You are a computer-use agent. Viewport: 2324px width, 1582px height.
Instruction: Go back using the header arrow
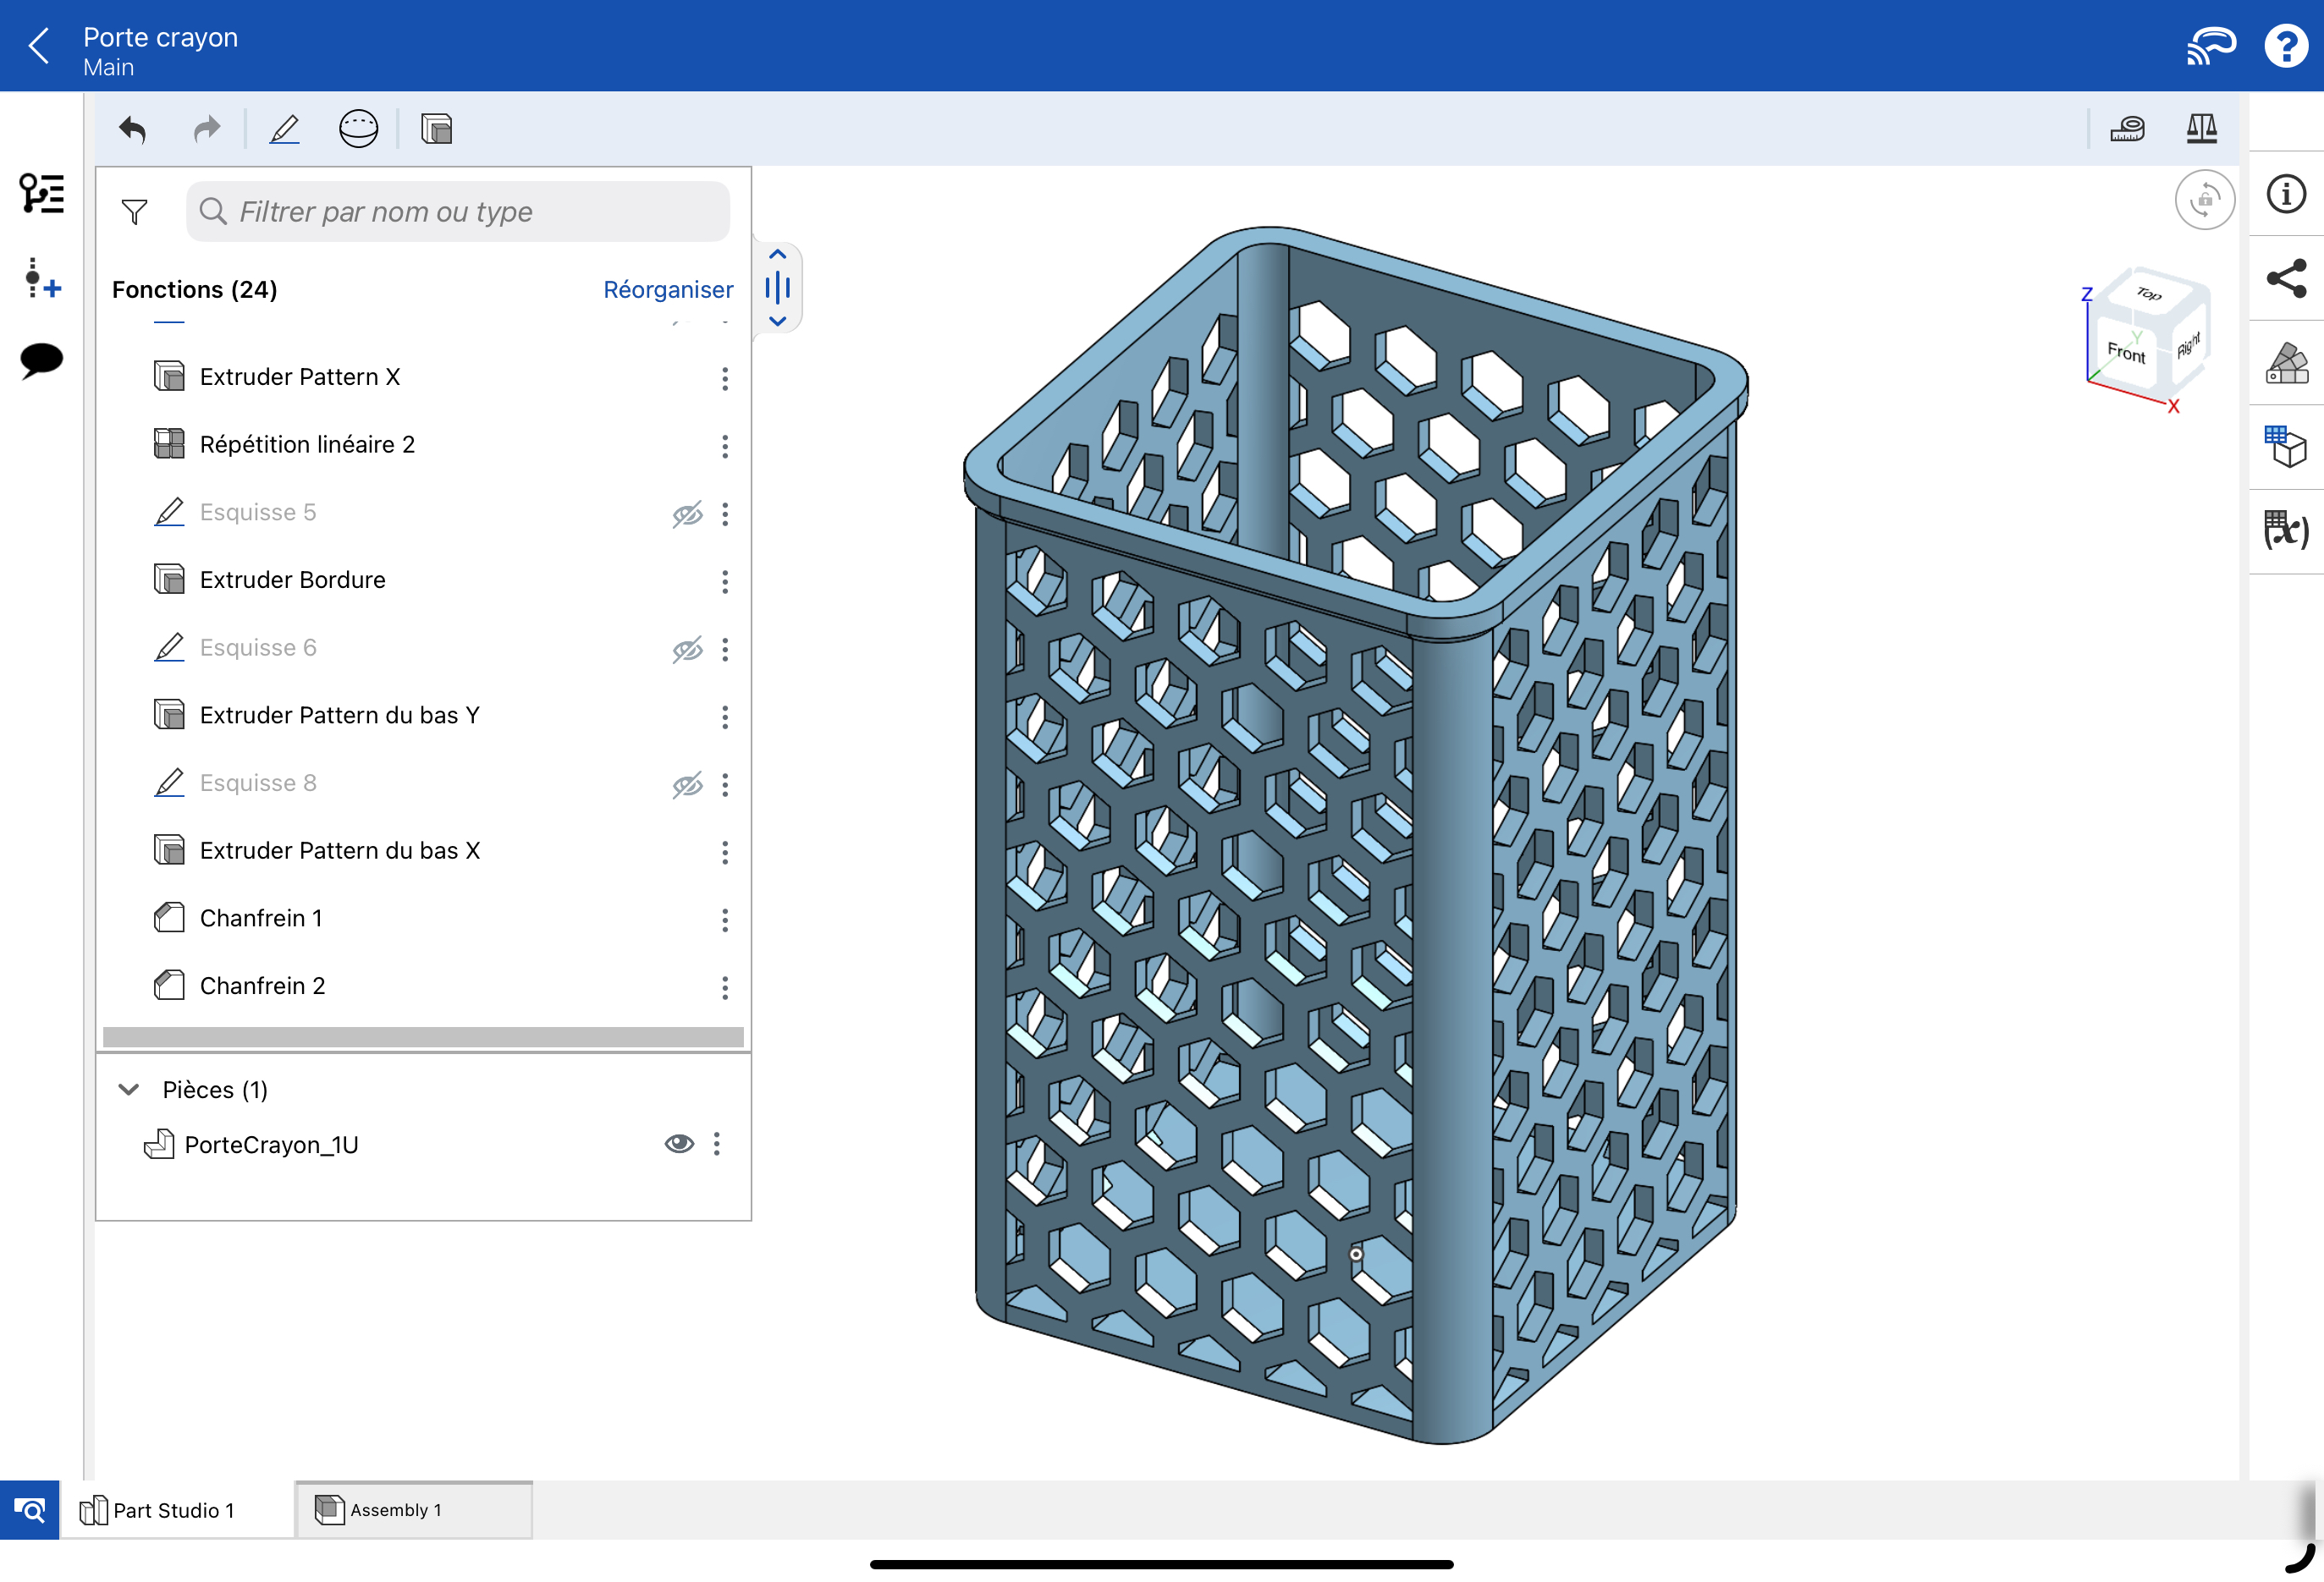[x=40, y=46]
